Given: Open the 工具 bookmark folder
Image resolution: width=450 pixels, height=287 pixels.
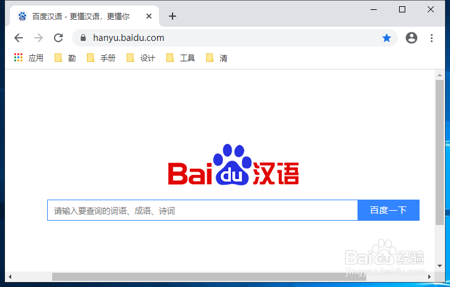Looking at the screenshot, I should click(181, 58).
